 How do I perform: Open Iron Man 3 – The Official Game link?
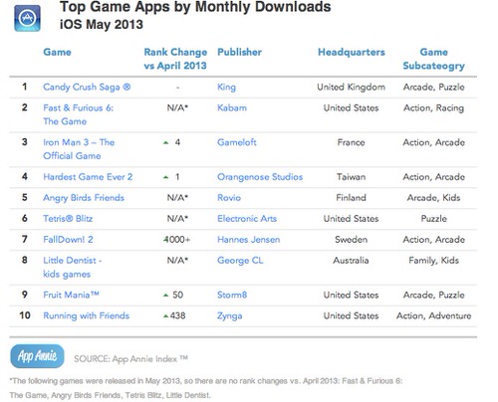click(79, 149)
